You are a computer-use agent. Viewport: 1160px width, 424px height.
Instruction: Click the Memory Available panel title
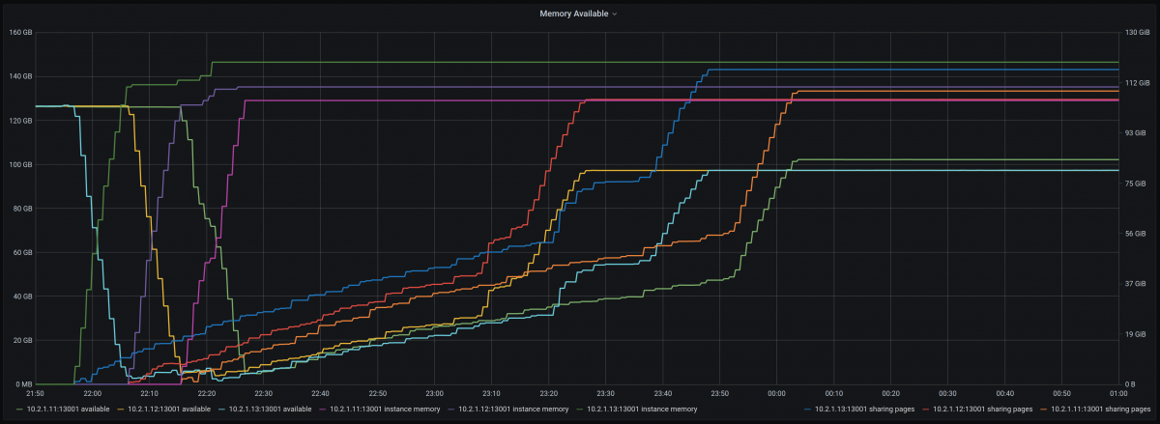click(574, 14)
